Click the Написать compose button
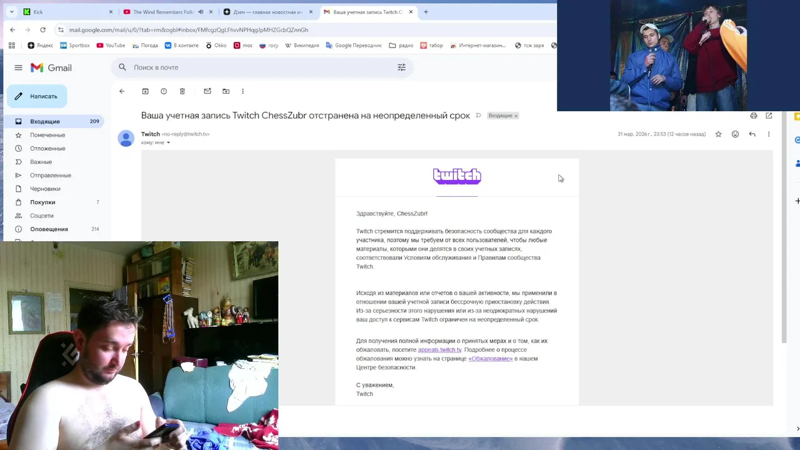 (37, 96)
